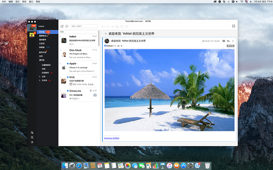273x170 pixels.
Task: Click the 'Sent from YoMail' link
Action: click(111, 138)
